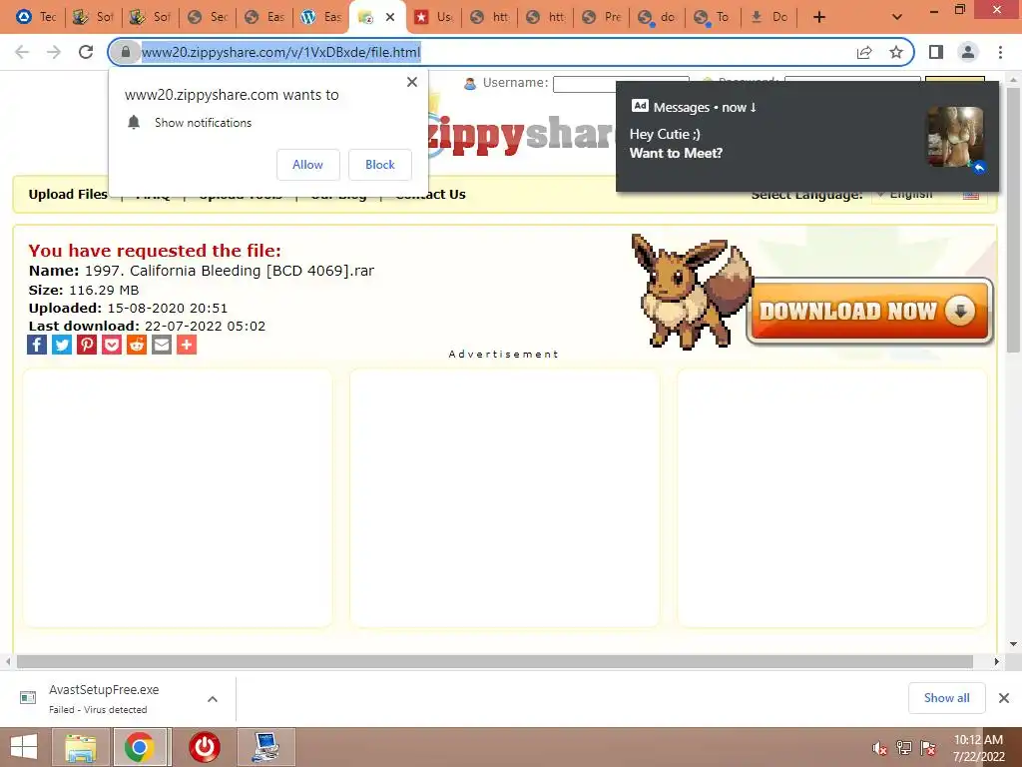Open the Chrome three-dot menu
Image resolution: width=1022 pixels, height=767 pixels.
pos(1000,52)
